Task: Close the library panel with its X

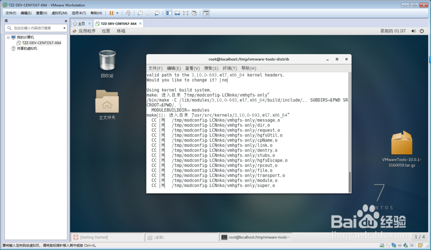Action: [66, 21]
